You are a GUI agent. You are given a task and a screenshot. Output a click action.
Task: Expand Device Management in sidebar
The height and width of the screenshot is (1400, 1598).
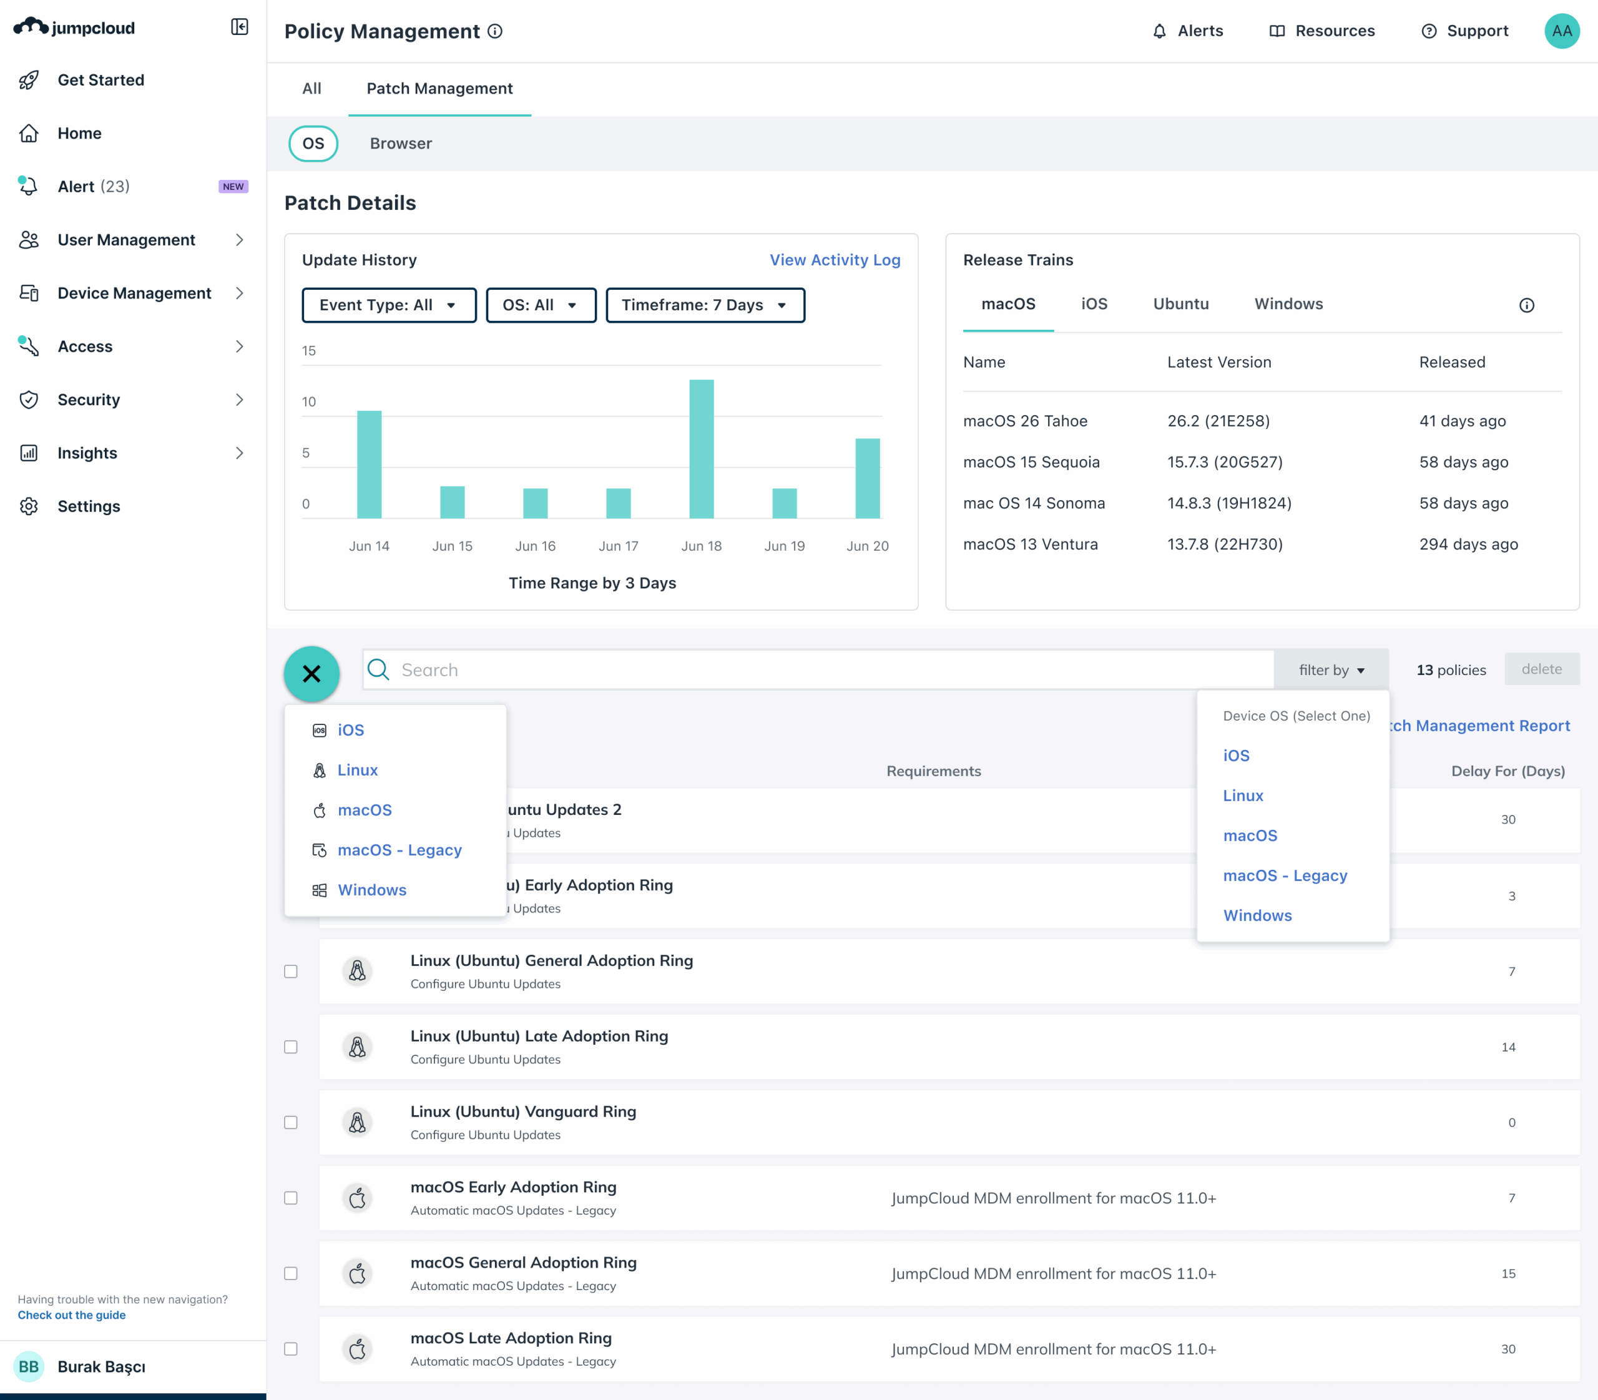(x=133, y=293)
